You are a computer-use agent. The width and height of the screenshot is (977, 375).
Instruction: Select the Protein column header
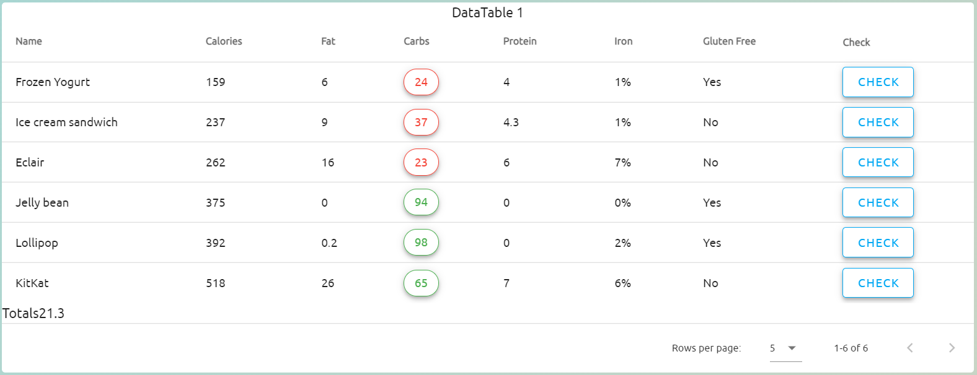coord(519,41)
